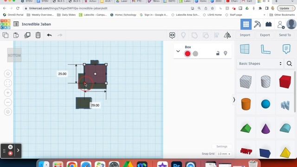Toggle the Box hide lightbulb icon
Image resolution: width=297 pixels, height=167 pixels.
(x=226, y=53)
